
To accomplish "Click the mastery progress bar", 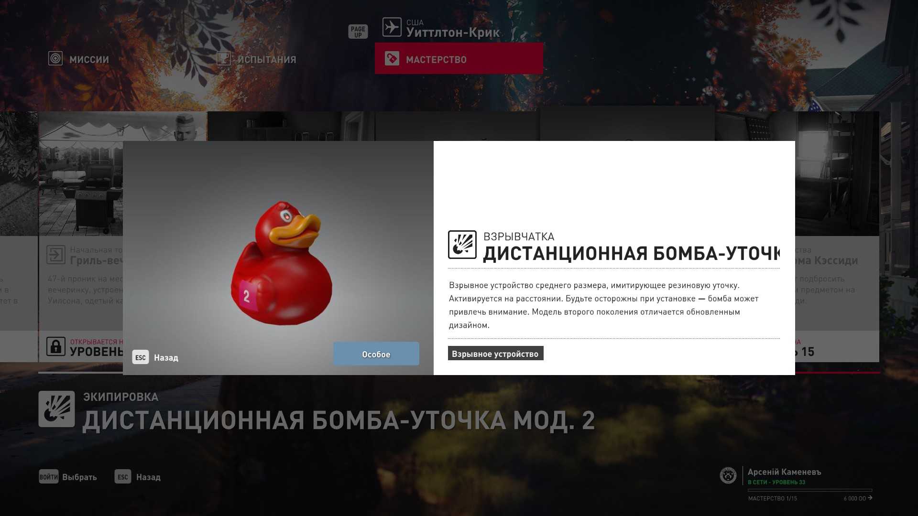I will [x=810, y=490].
